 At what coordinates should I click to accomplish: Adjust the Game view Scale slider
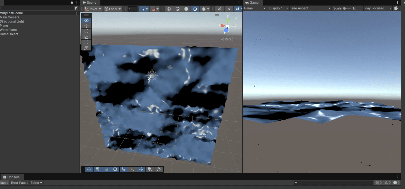[347, 8]
